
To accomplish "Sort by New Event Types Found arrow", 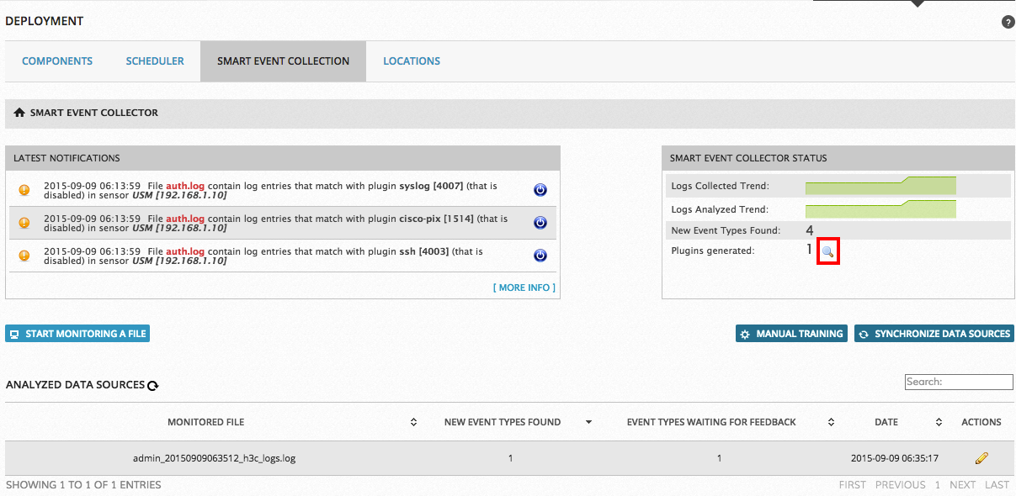I will tap(588, 422).
